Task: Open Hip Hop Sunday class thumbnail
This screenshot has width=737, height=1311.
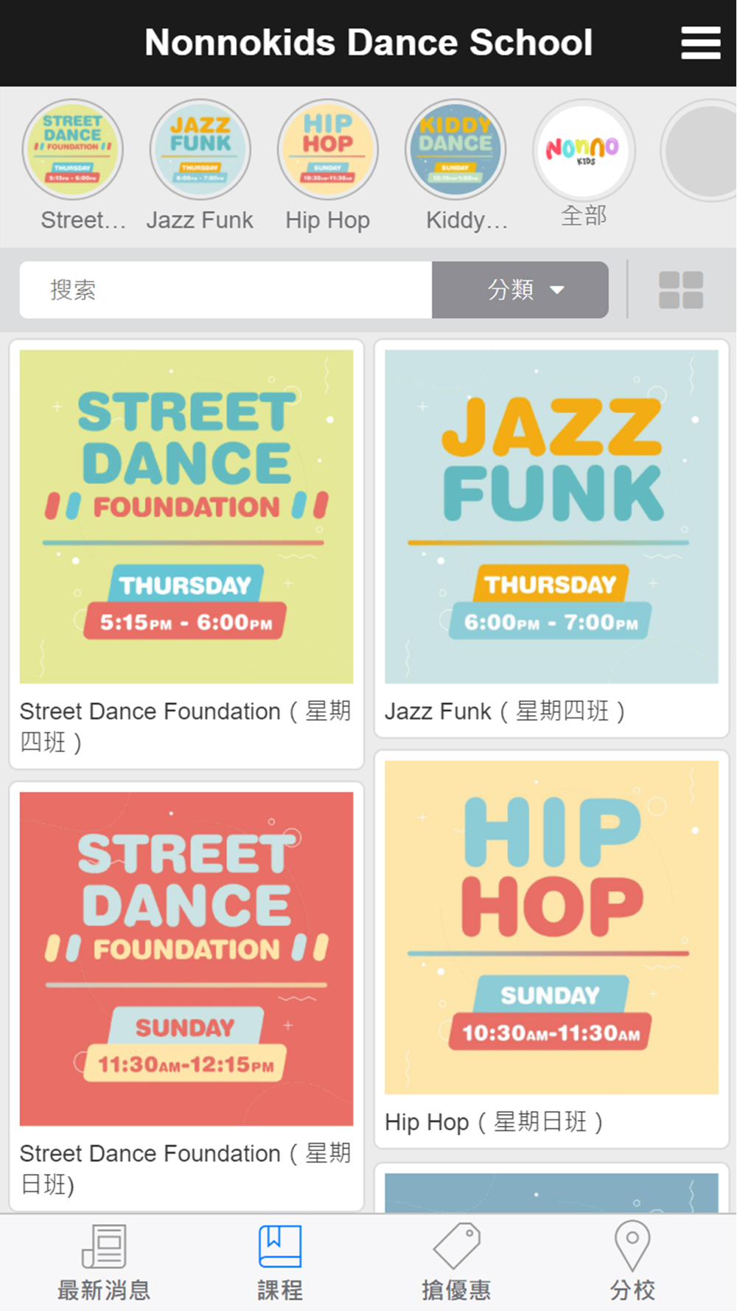Action: (551, 927)
